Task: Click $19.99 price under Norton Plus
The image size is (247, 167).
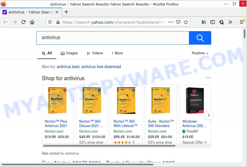Action: [50, 137]
